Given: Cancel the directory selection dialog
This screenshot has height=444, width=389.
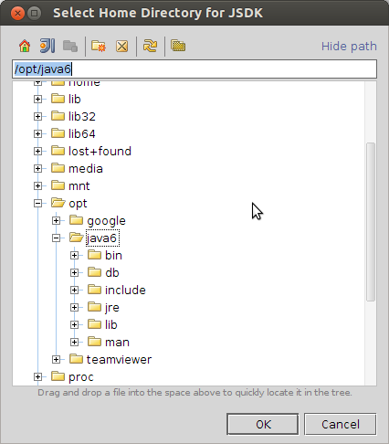Looking at the screenshot, I should pyautogui.click(x=341, y=424).
